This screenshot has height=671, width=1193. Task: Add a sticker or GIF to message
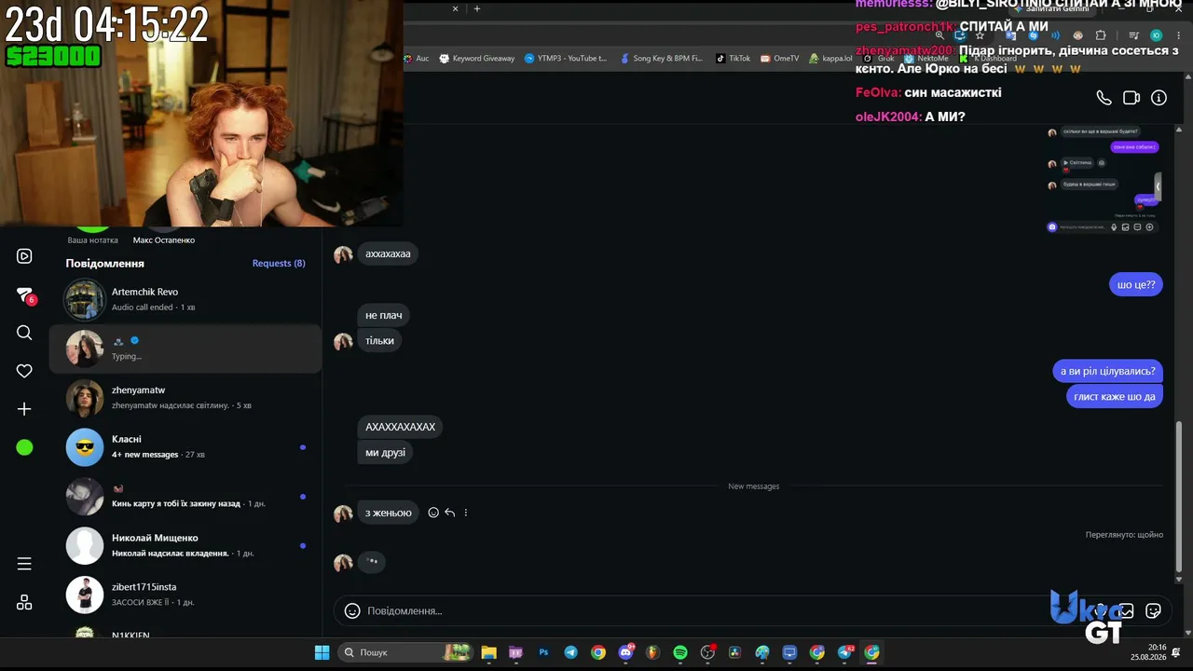[1153, 610]
